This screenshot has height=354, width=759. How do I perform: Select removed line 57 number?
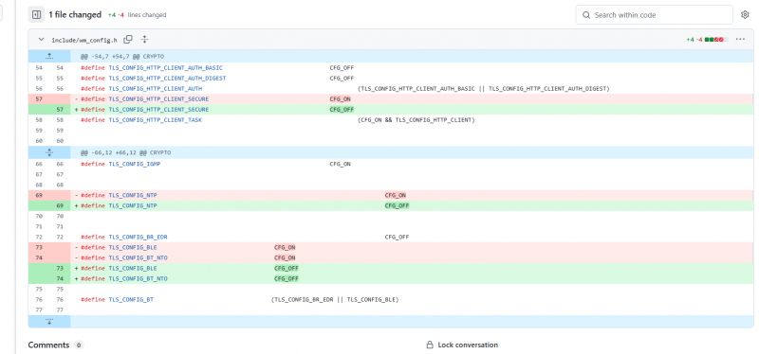[39, 99]
